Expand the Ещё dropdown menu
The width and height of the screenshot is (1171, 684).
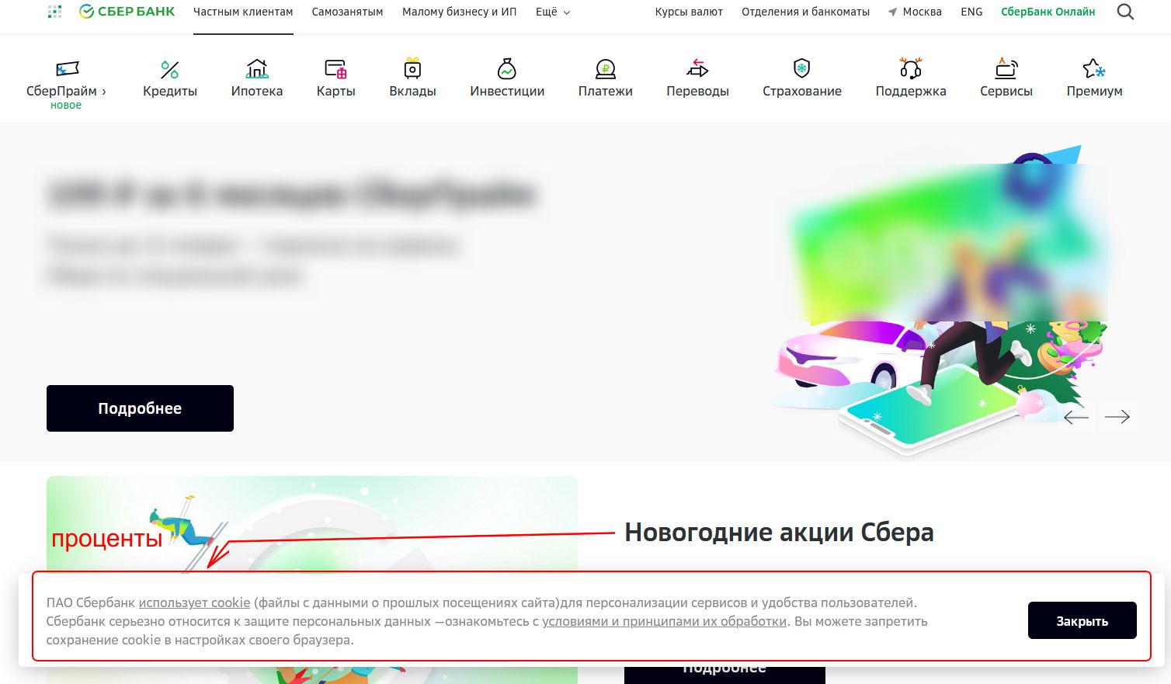553,12
